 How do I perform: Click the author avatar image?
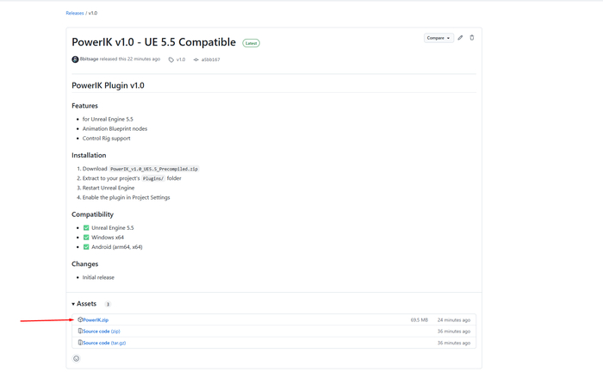76,59
